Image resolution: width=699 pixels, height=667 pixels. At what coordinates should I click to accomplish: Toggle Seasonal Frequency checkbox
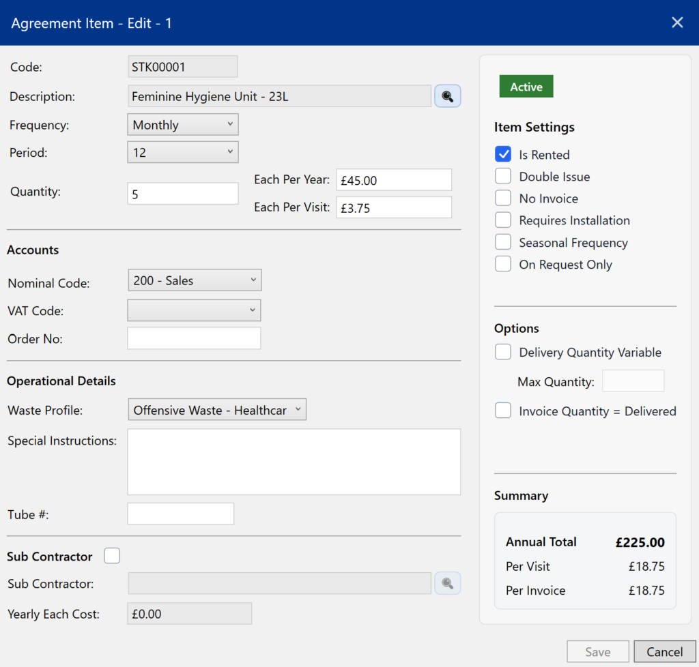pyautogui.click(x=503, y=243)
